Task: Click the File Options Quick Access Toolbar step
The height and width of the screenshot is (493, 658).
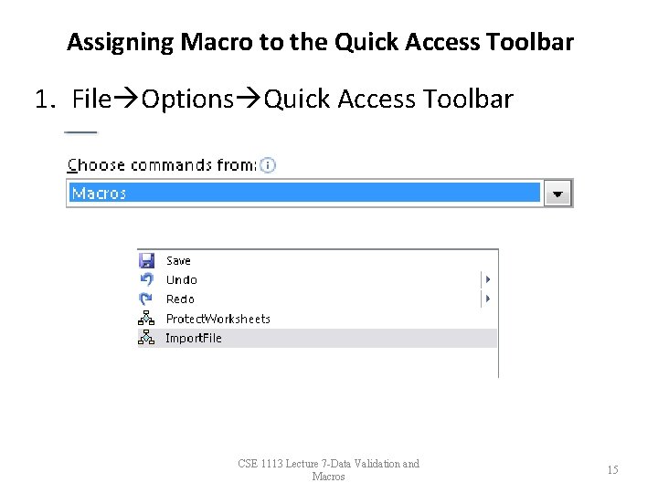Action: pos(274,99)
